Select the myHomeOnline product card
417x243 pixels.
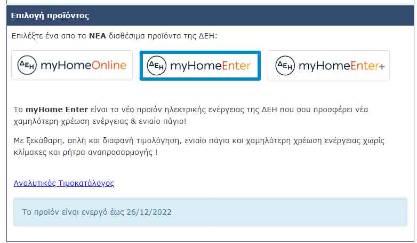point(72,65)
